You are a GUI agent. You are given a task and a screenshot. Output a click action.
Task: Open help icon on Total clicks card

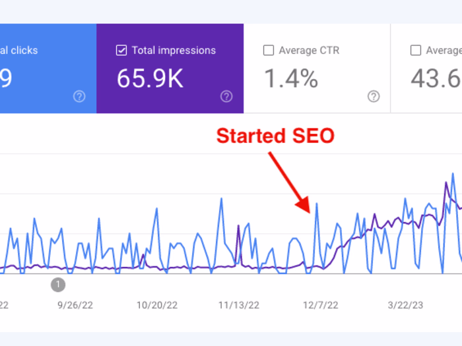79,97
